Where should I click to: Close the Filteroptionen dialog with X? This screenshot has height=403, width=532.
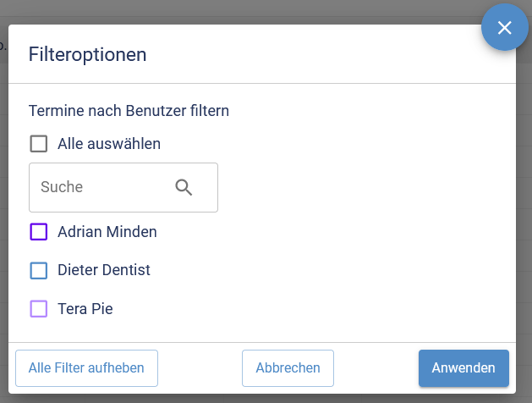(x=505, y=28)
